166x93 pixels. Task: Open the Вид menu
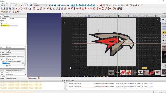pyautogui.click(x=7, y=3)
